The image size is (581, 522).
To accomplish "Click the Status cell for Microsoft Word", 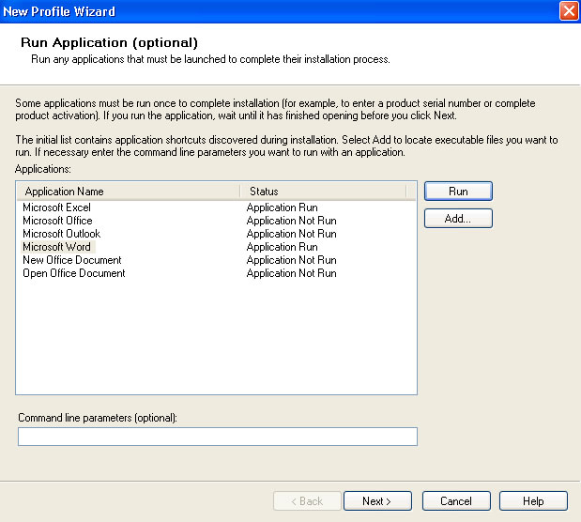I will 282,247.
